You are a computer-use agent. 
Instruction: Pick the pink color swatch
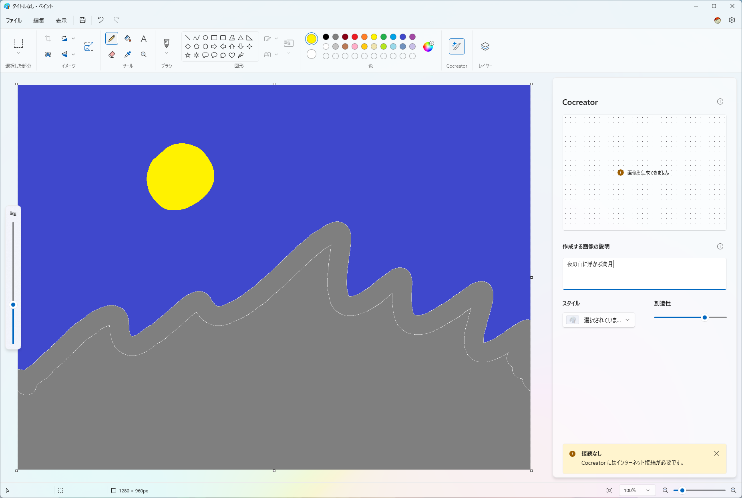(355, 46)
